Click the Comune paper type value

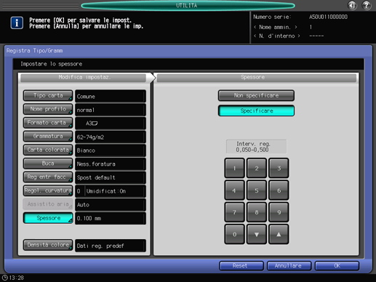coord(111,96)
